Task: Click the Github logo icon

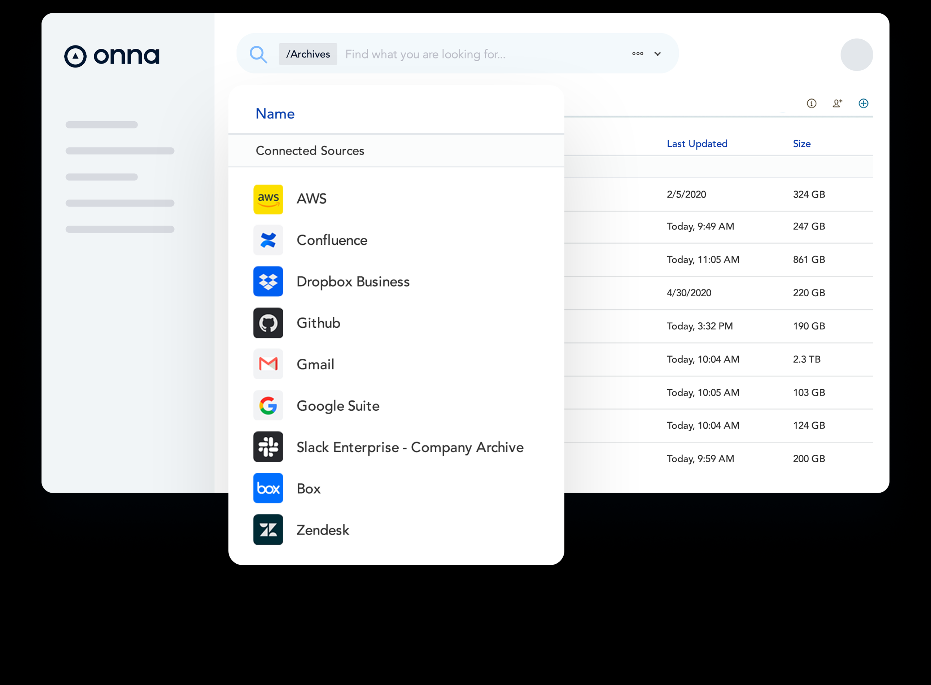Action: coord(268,323)
